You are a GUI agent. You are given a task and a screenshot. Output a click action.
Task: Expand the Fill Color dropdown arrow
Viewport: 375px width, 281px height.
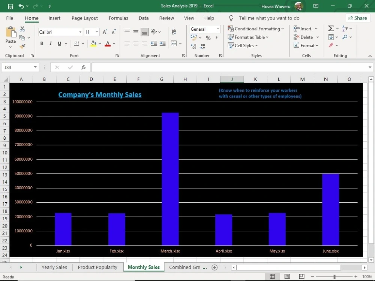(99, 43)
